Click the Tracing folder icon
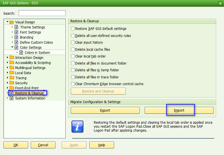224x155 pixels. 12,78
